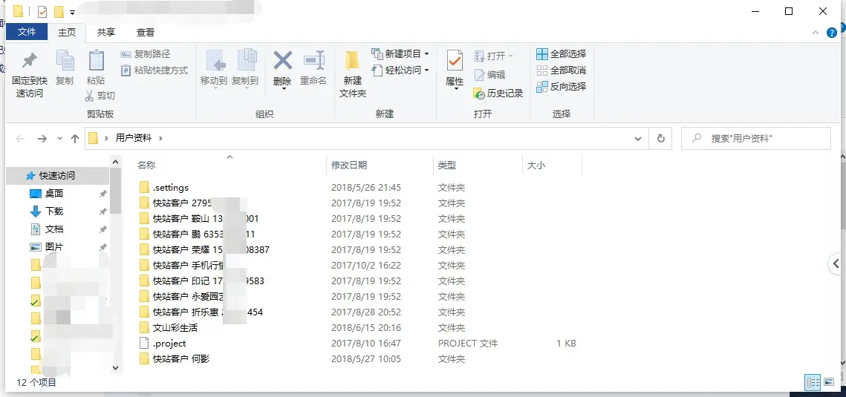
Task: Click the Move To (移动到) icon
Action: pyautogui.click(x=216, y=60)
